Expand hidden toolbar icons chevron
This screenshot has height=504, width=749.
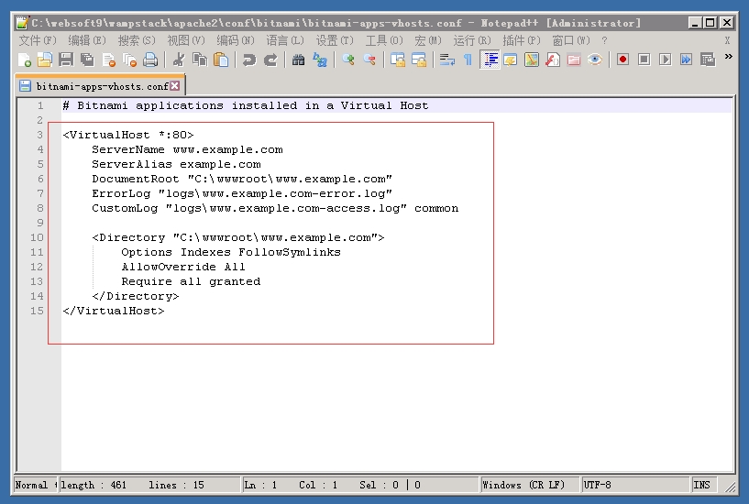(729, 57)
